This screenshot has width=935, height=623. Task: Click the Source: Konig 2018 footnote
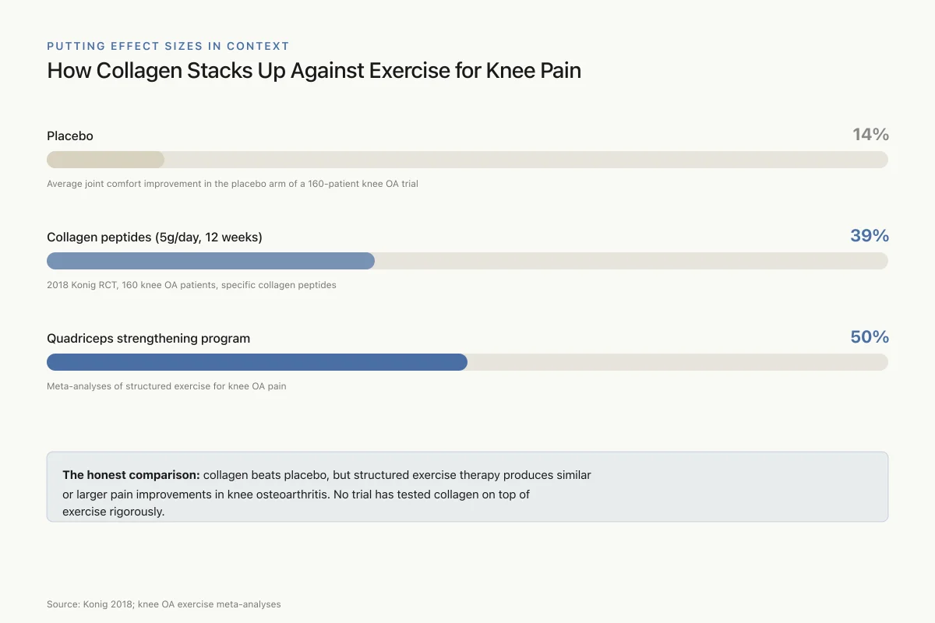pos(164,604)
